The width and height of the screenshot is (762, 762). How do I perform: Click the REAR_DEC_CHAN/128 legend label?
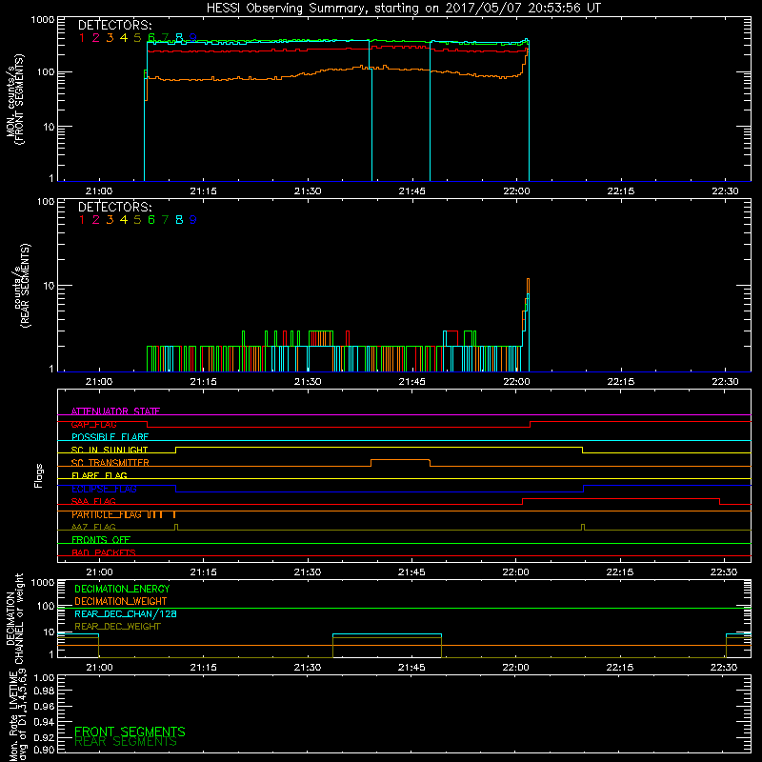126,613
